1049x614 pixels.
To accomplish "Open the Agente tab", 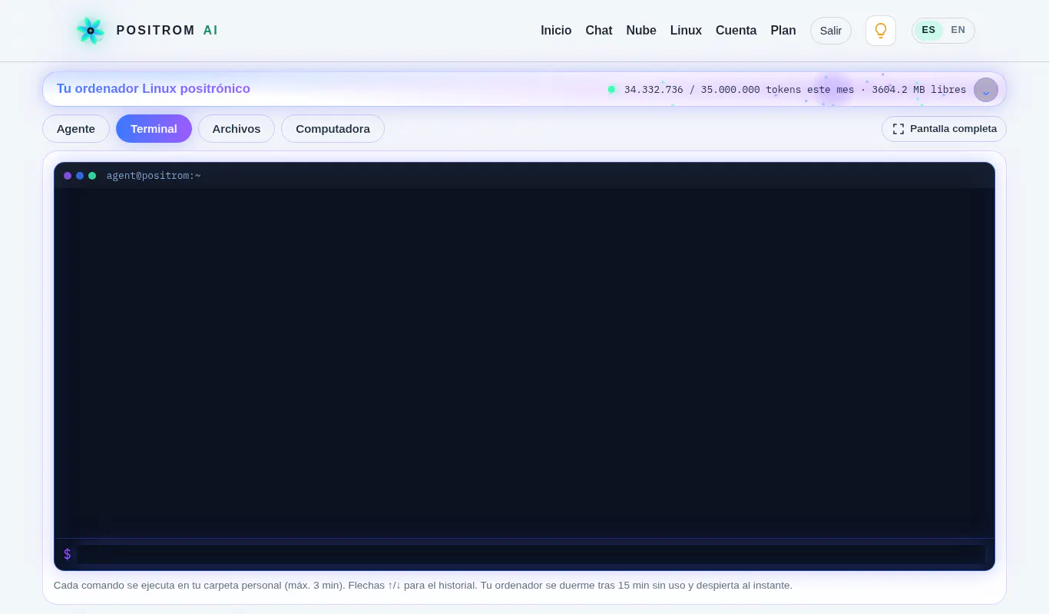I will [76, 129].
